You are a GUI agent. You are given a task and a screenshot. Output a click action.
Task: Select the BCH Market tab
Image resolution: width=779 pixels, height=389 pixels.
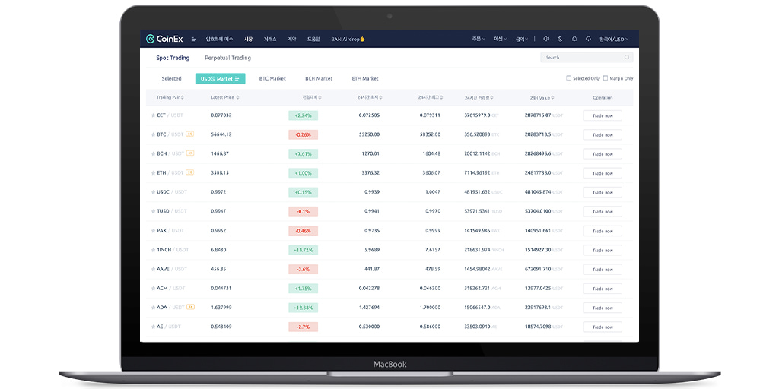319,79
